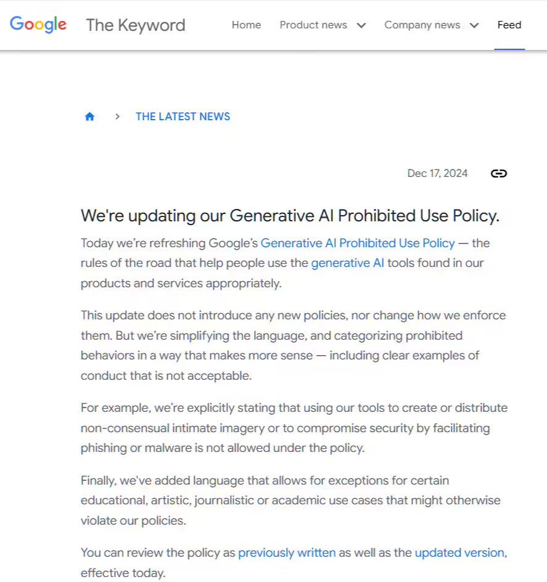
Task: Switch to the Feed tab
Action: pyautogui.click(x=509, y=25)
